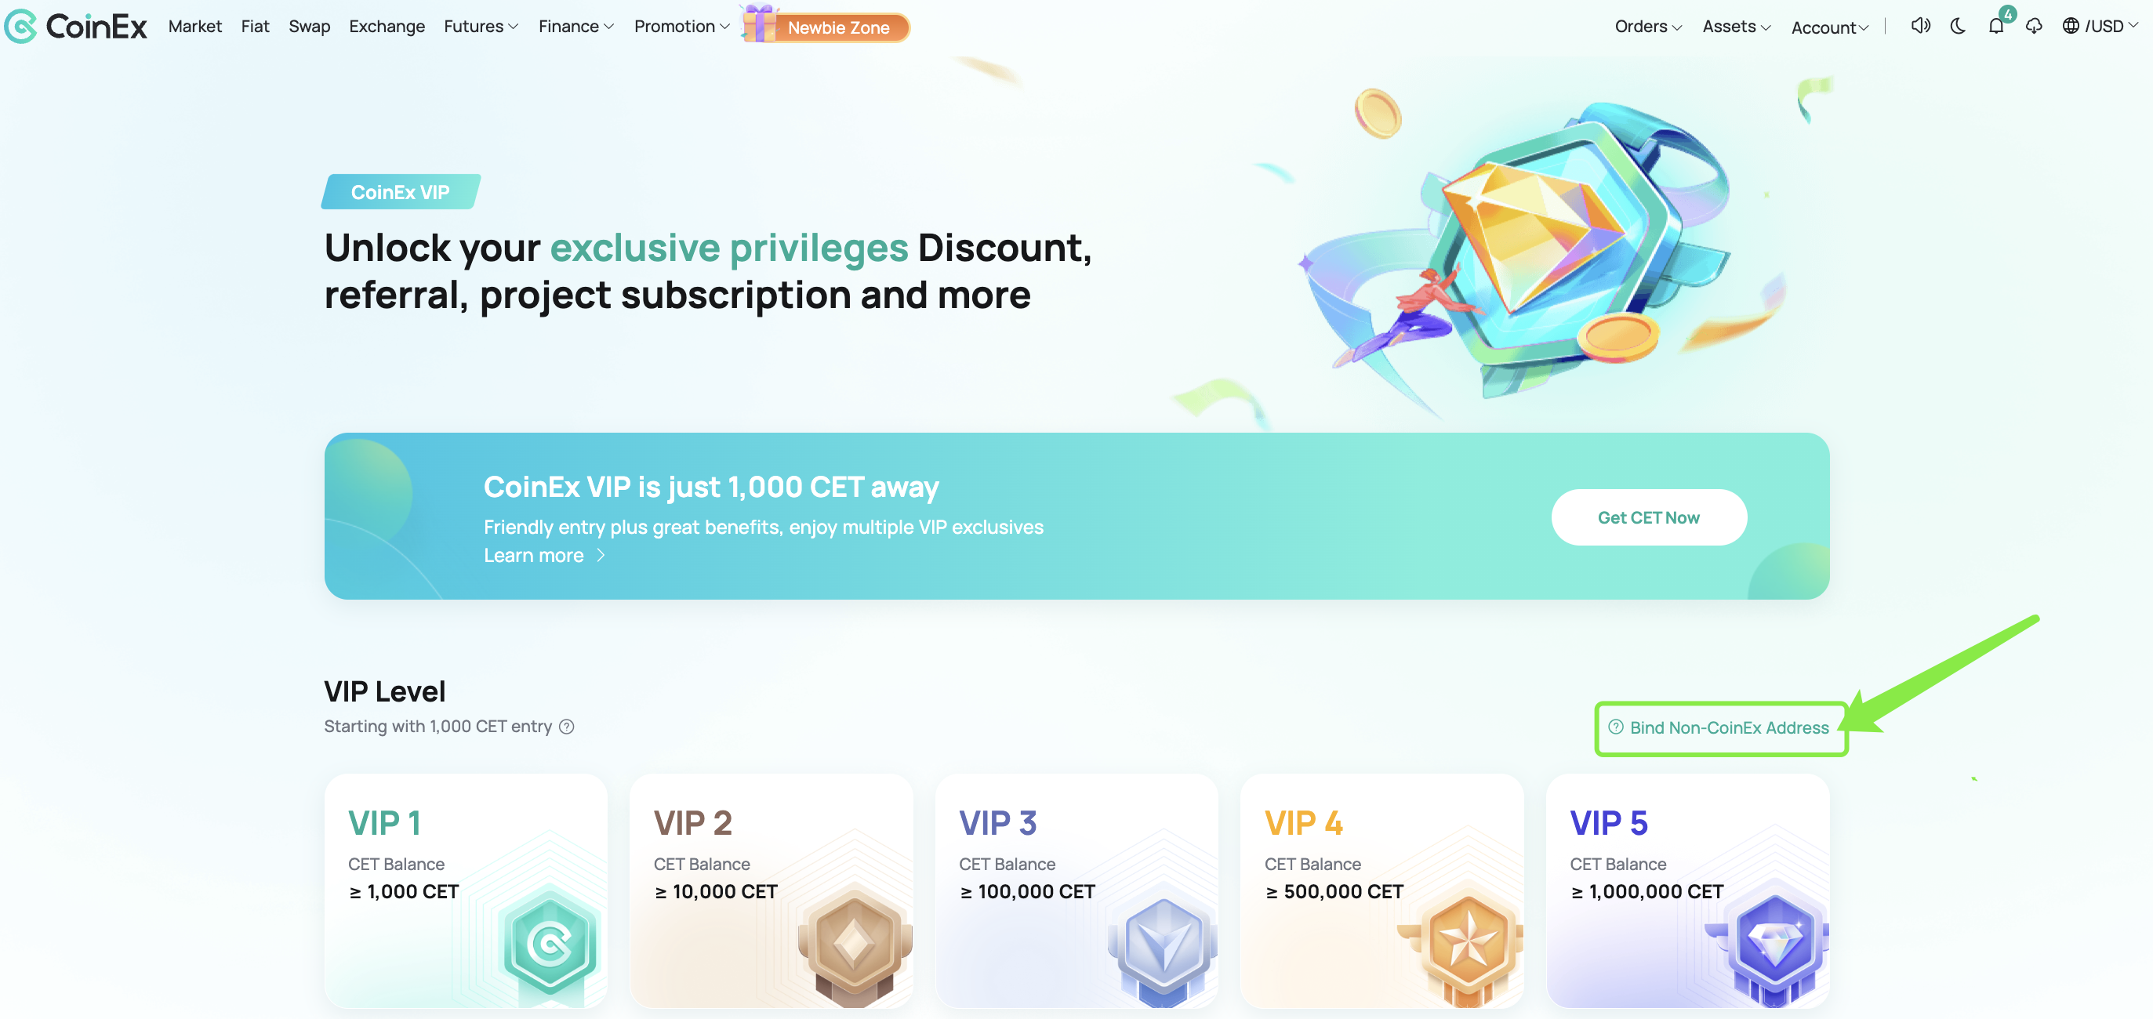This screenshot has height=1019, width=2153.
Task: Click the download app cloud icon
Action: click(x=2035, y=26)
